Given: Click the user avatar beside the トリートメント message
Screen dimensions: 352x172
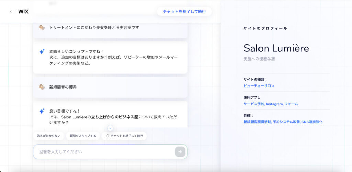Looking at the screenshot, I should [x=42, y=27].
